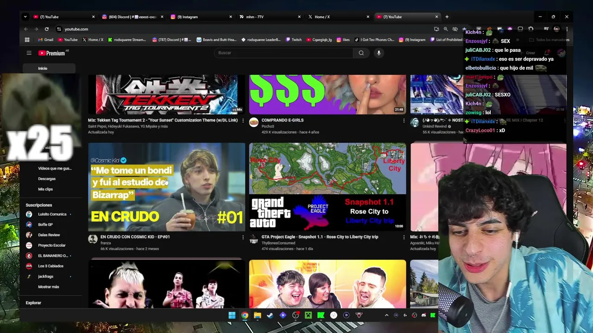Open File Explorer from taskbar
593x333 pixels.
pyautogui.click(x=257, y=315)
